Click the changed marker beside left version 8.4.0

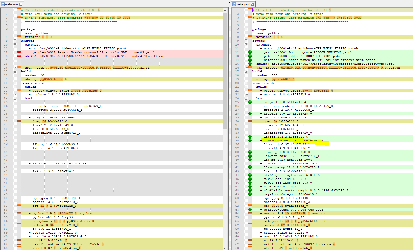pos(19,37)
